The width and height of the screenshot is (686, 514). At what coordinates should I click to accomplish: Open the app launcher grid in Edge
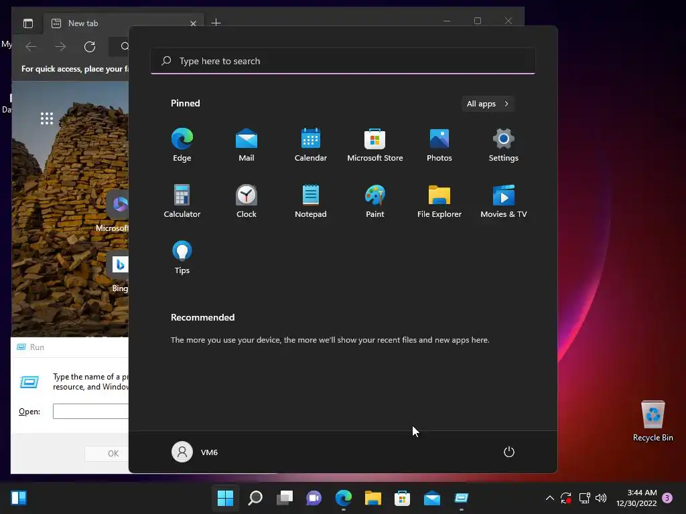pos(47,118)
